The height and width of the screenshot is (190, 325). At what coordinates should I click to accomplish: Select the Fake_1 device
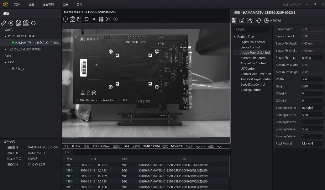tap(19, 69)
